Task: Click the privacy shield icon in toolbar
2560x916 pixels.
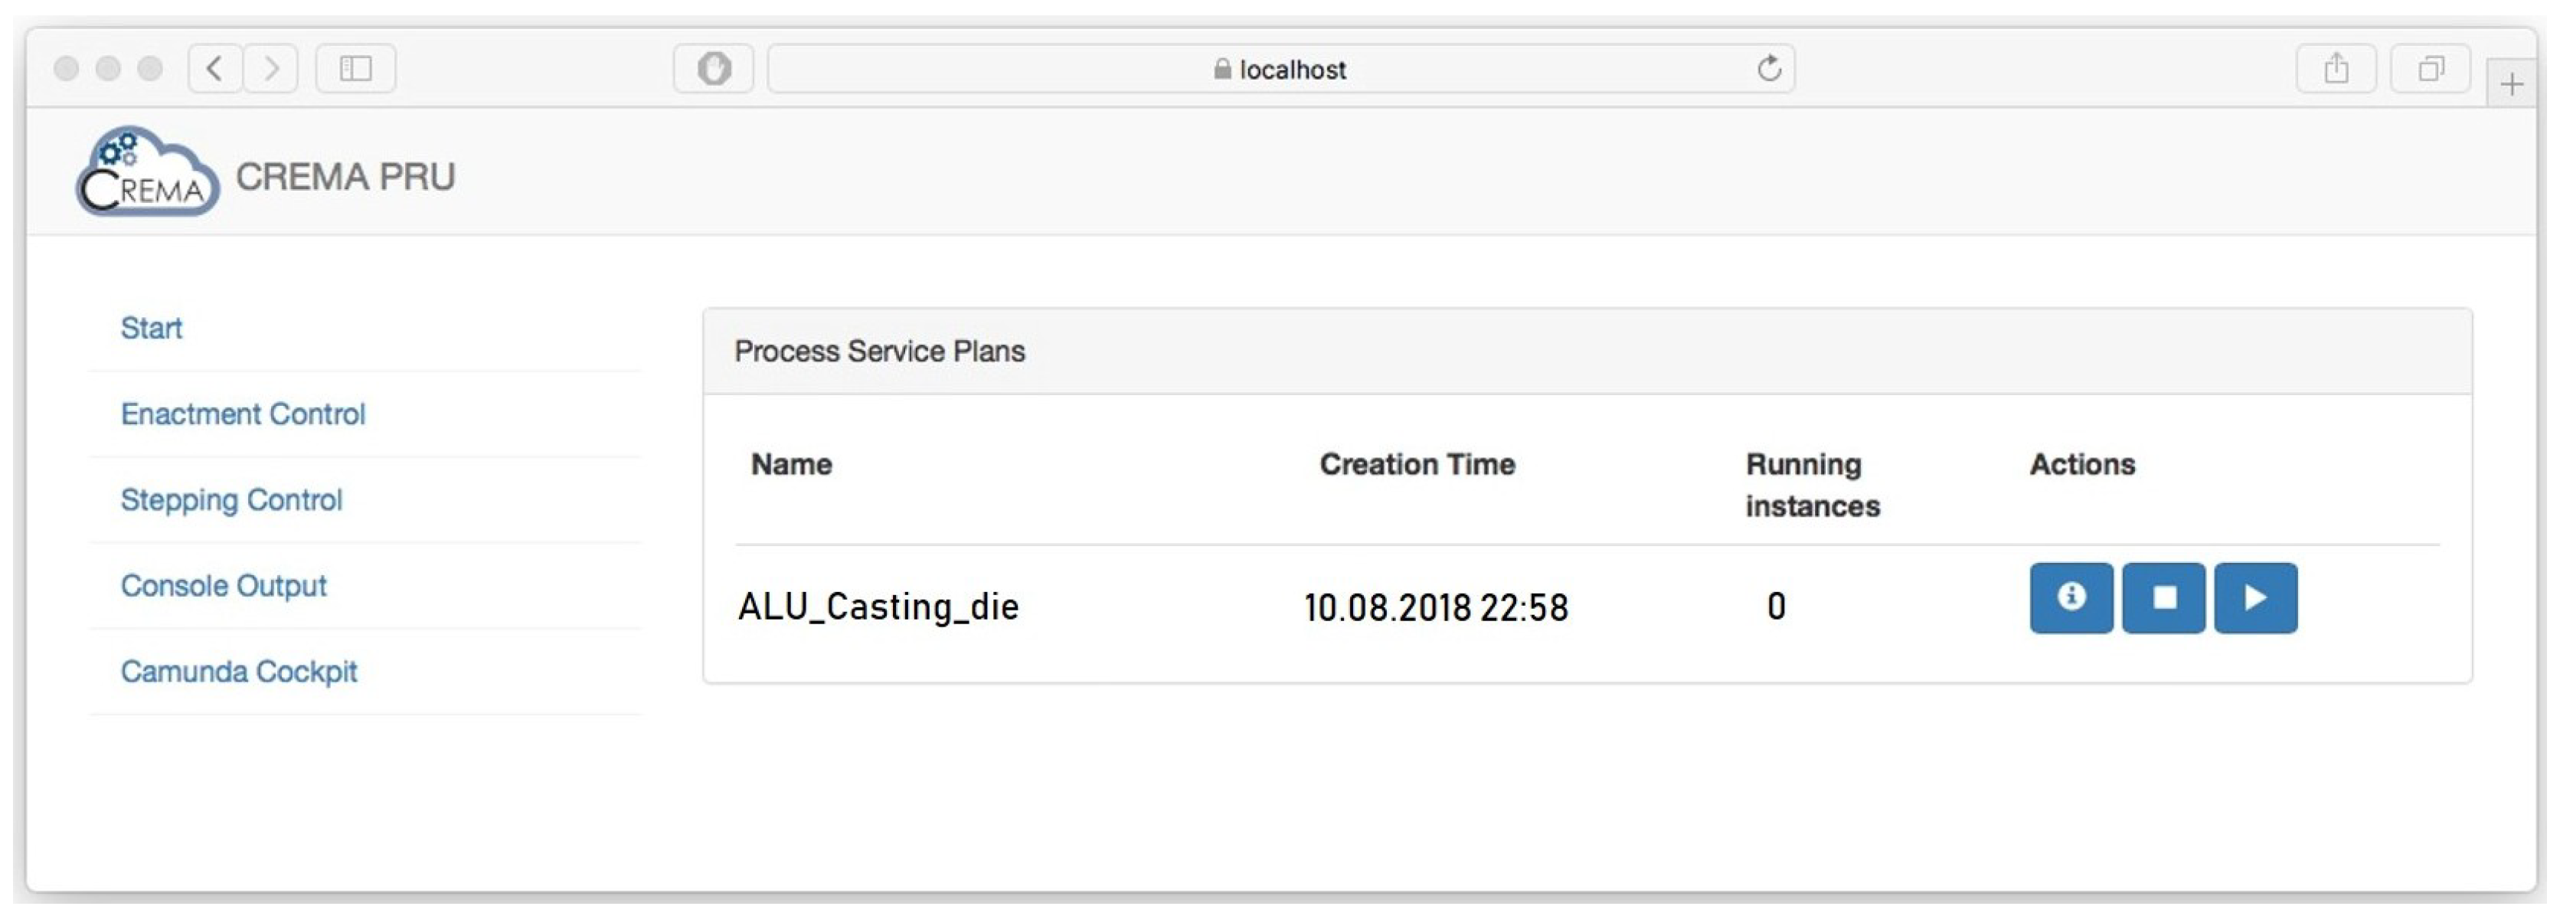Action: pyautogui.click(x=712, y=69)
